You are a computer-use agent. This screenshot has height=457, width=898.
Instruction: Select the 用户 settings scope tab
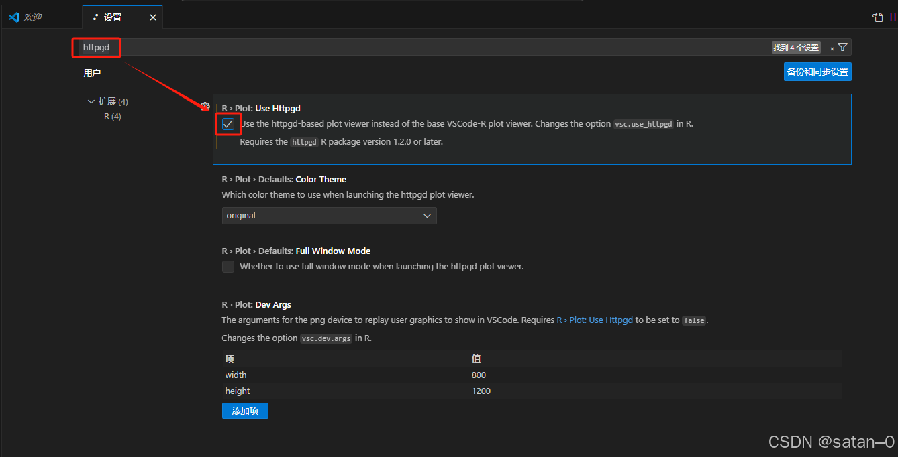click(x=92, y=73)
